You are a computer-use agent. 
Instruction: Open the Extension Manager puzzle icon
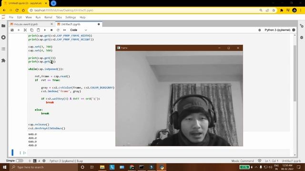click(x=3, y=60)
